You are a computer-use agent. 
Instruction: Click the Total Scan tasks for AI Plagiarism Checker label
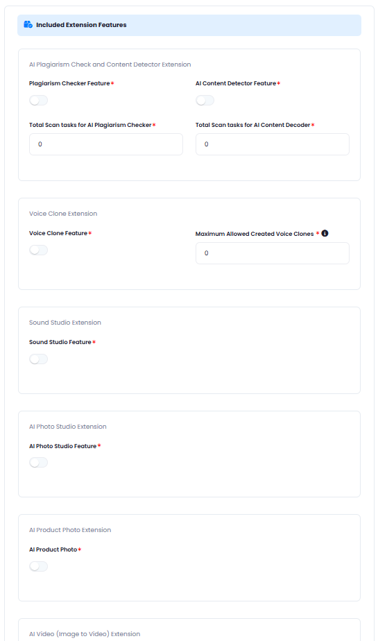coord(90,125)
